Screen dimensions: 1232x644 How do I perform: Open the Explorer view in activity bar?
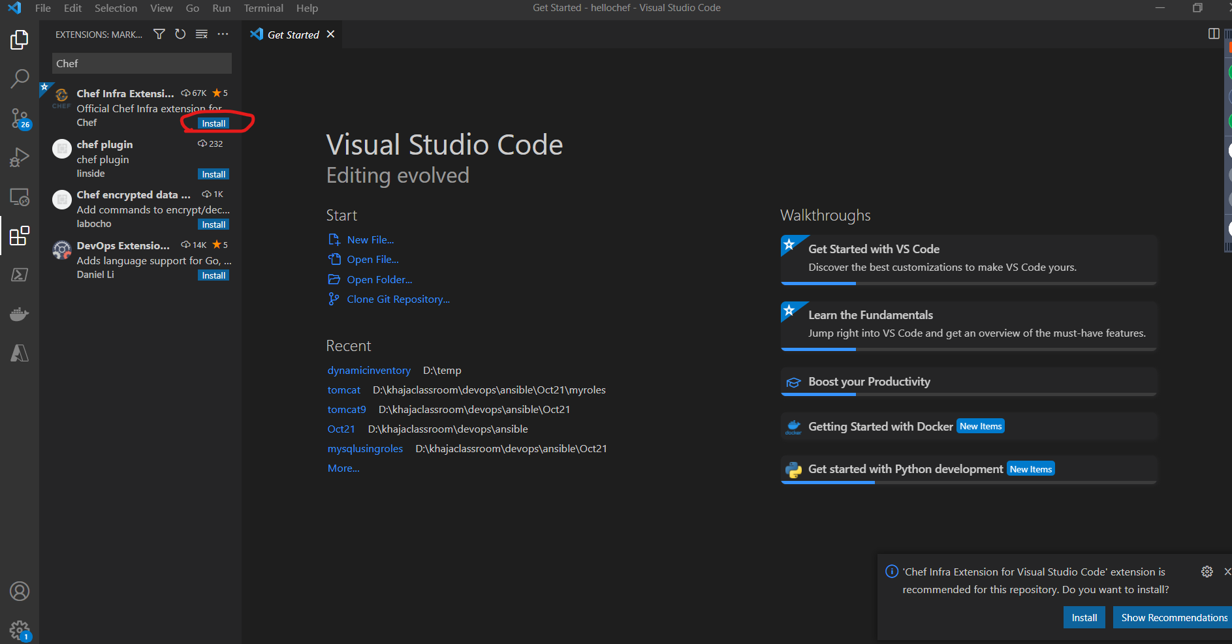coord(20,40)
